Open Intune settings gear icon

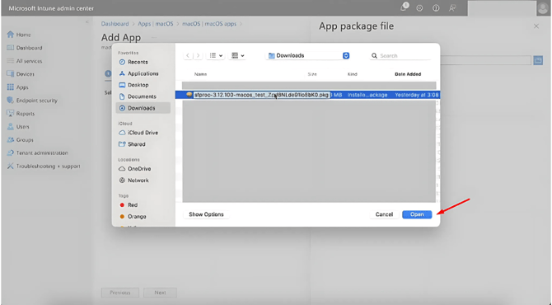tap(419, 7)
